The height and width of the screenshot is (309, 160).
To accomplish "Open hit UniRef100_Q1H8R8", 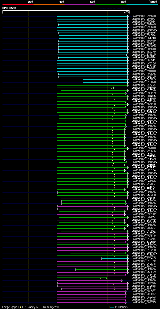I will coord(144,82).
